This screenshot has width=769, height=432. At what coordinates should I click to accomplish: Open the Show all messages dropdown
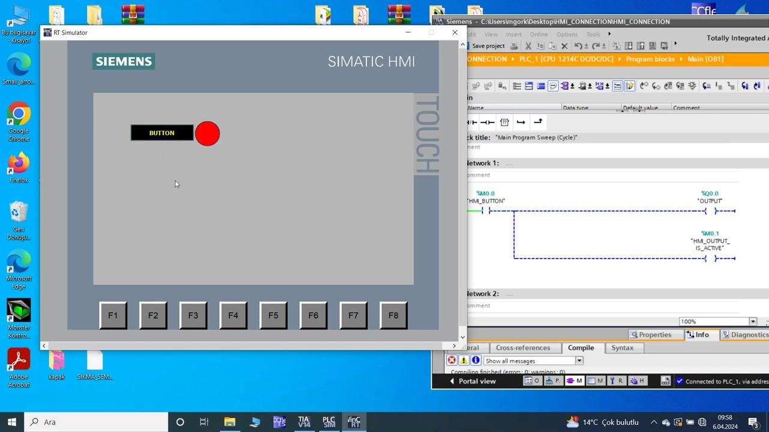coord(579,361)
